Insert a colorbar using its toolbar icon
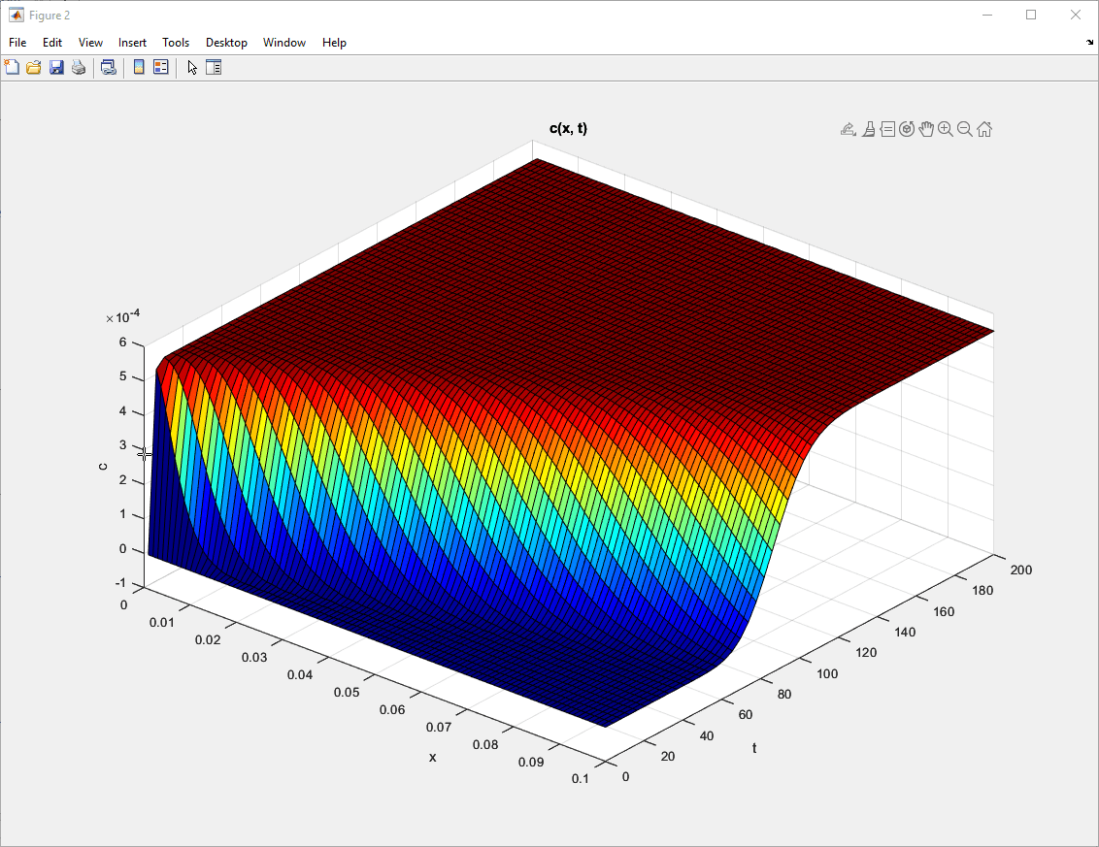This screenshot has height=847, width=1099. [x=138, y=67]
